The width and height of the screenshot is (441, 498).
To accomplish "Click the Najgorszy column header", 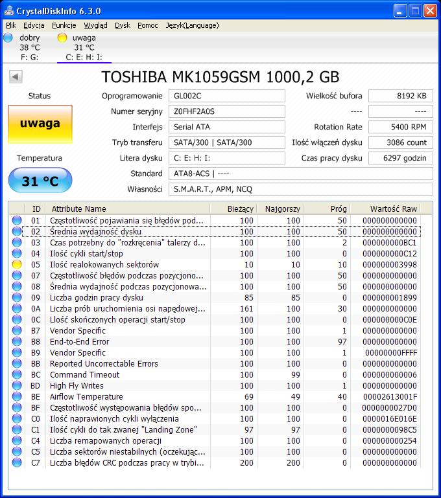I will pyautogui.click(x=280, y=209).
